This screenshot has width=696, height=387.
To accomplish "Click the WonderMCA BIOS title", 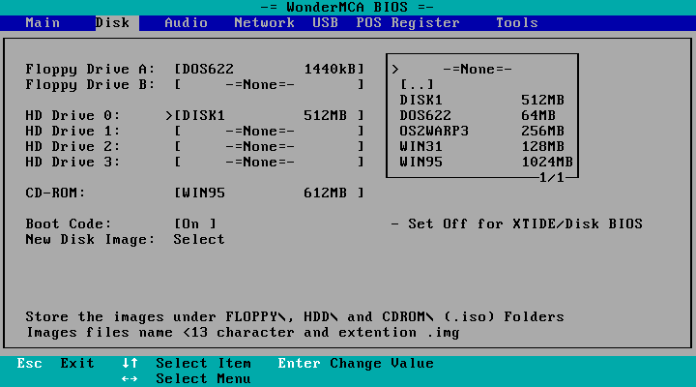I will [347, 7].
